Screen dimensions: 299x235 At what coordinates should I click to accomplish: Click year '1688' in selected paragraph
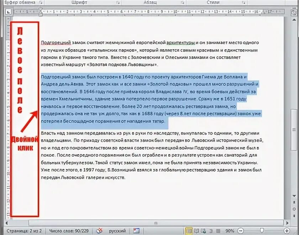(147, 114)
